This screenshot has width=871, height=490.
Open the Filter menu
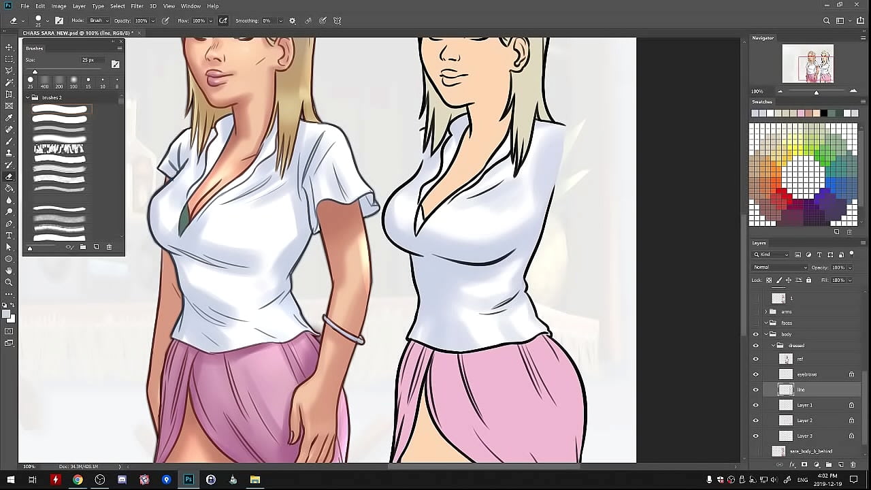(x=137, y=6)
